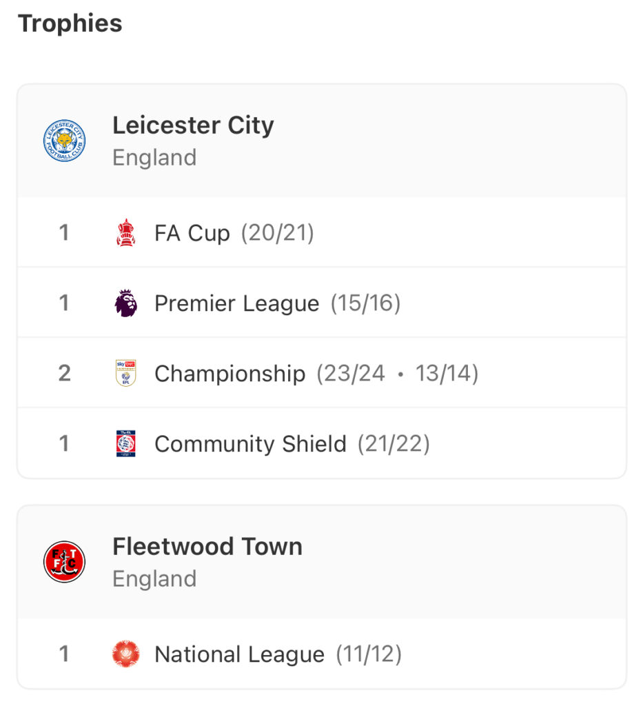
Task: Click the National League red icon
Action: [x=125, y=654]
